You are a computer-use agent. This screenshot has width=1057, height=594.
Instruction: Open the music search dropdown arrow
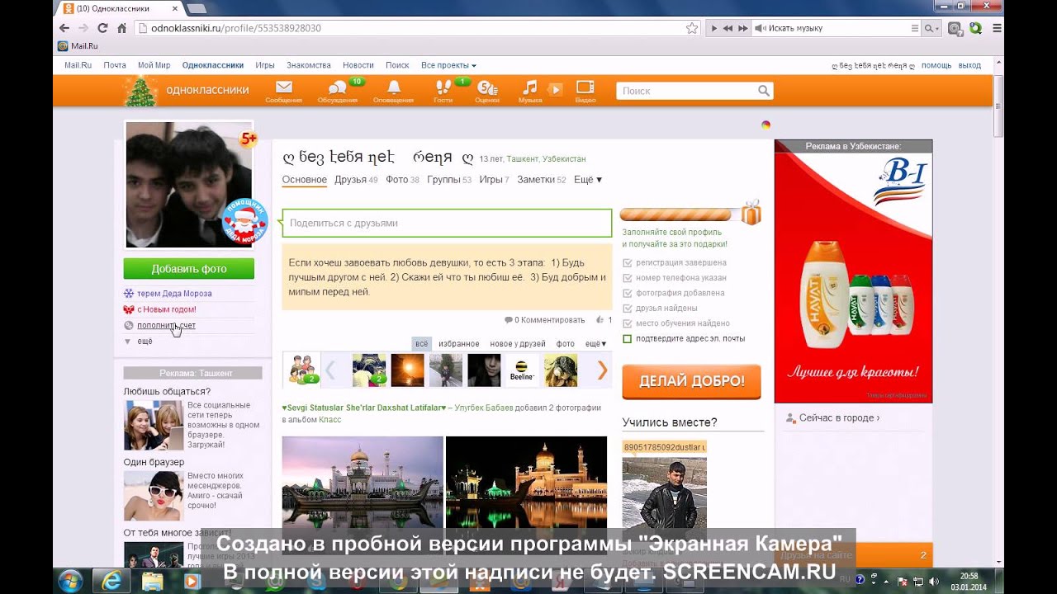939,28
